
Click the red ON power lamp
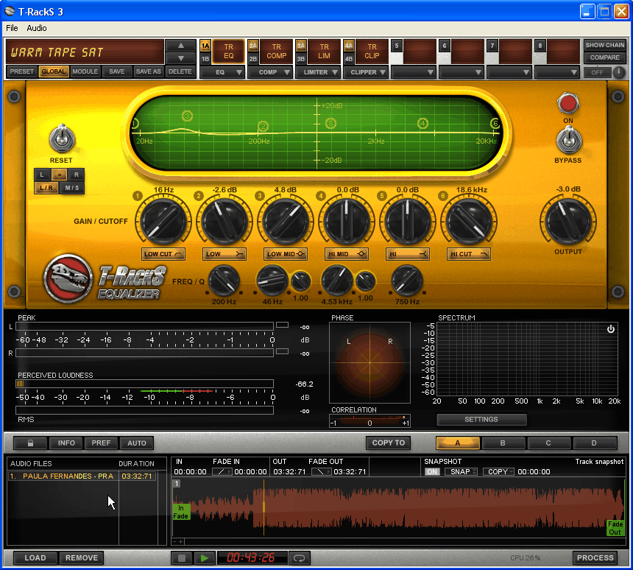click(568, 104)
